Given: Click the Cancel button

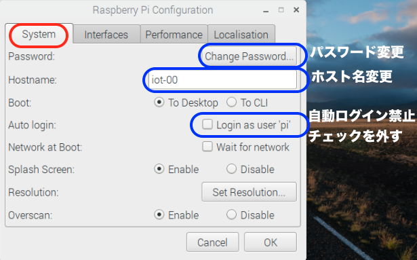Looking at the screenshot, I should click(x=213, y=242).
